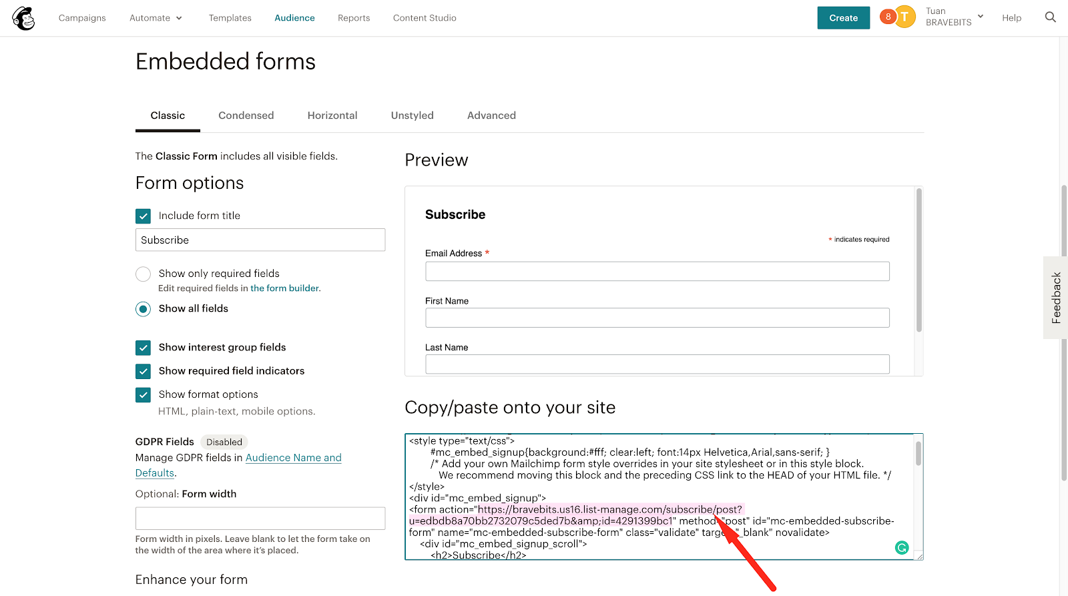
Task: Select the Classic form tab
Action: tap(168, 115)
